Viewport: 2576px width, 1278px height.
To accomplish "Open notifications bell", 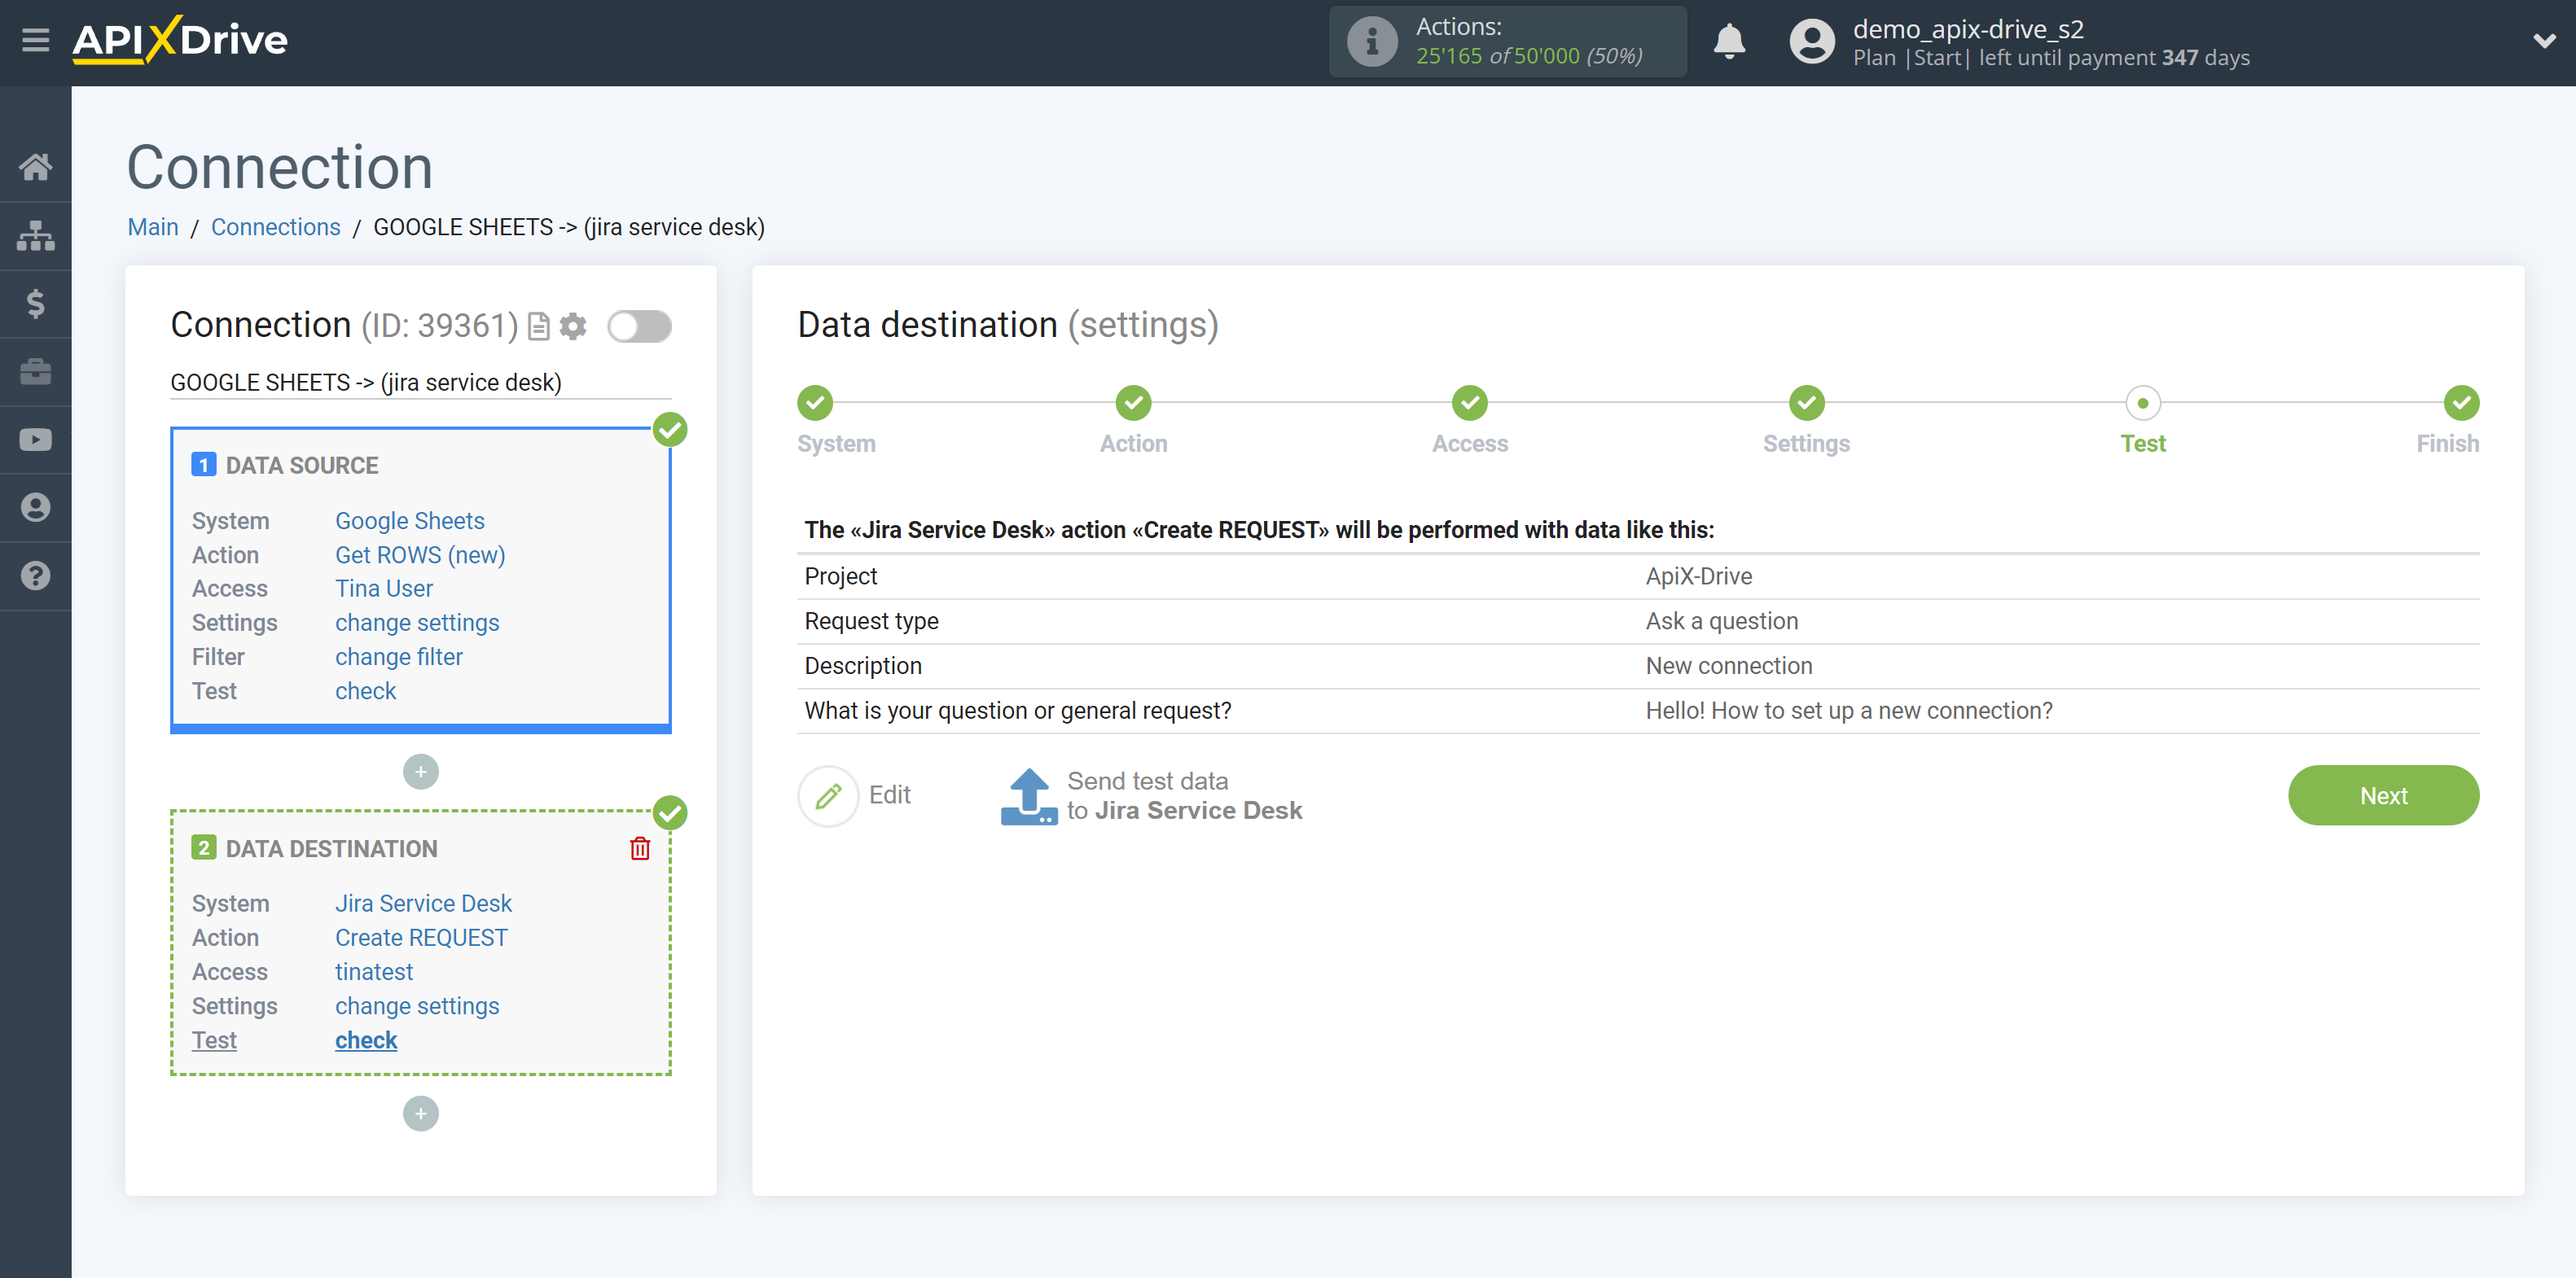I will [x=1728, y=42].
